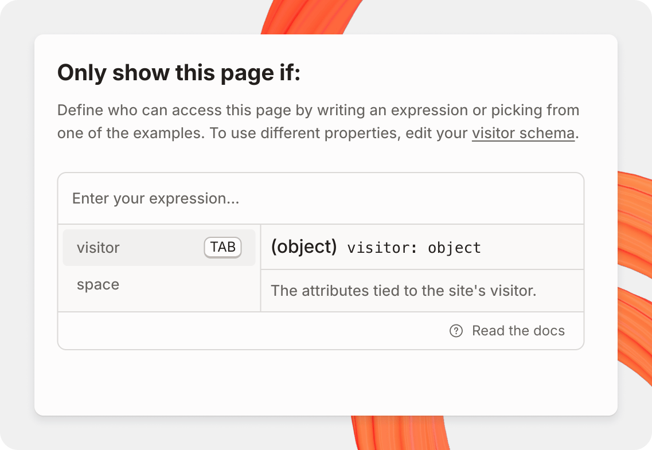Click the visitor attributes description text
The image size is (652, 450).
tap(403, 291)
